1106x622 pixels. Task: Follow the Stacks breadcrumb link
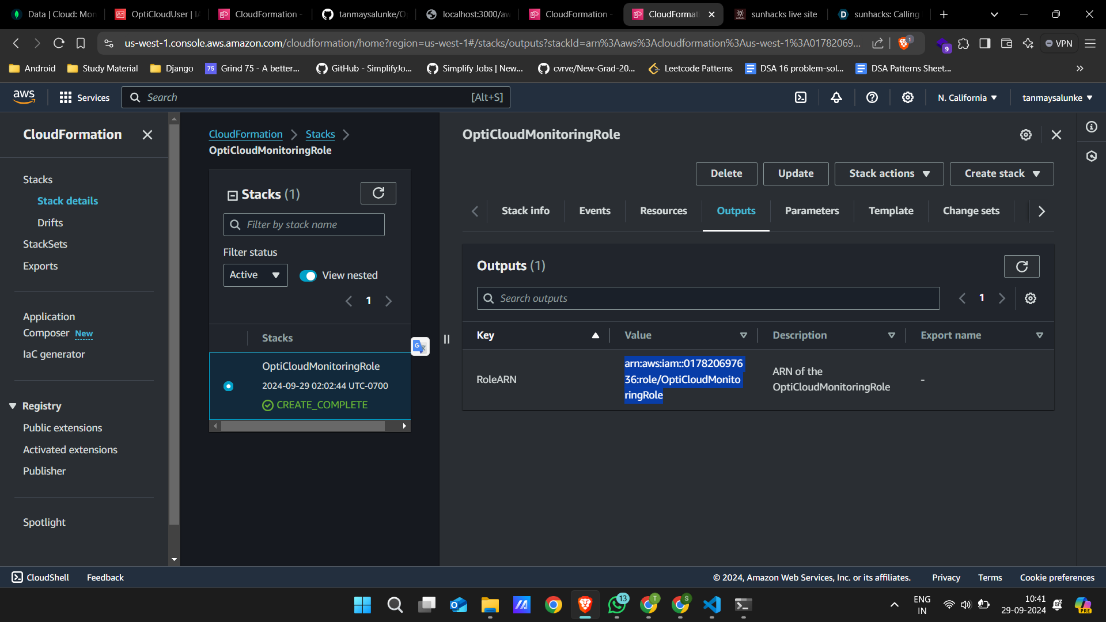(320, 134)
